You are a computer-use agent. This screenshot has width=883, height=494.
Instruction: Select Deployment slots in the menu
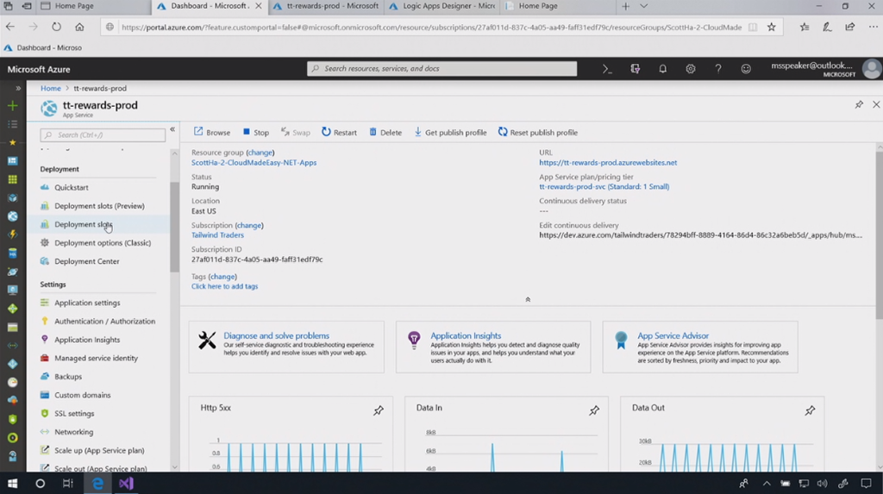click(83, 225)
